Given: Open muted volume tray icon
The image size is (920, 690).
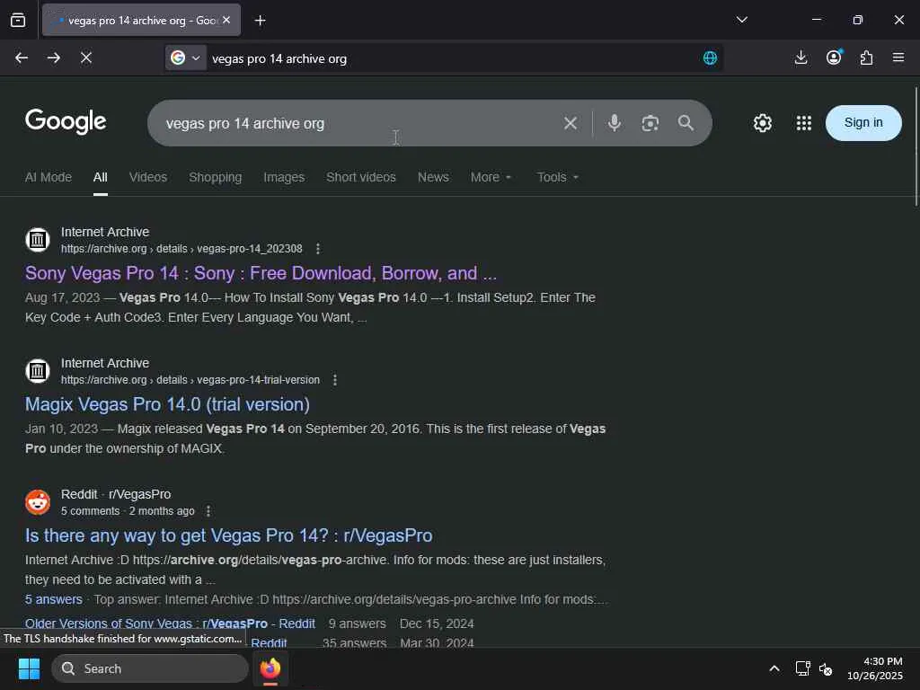Looking at the screenshot, I should coord(826,668).
